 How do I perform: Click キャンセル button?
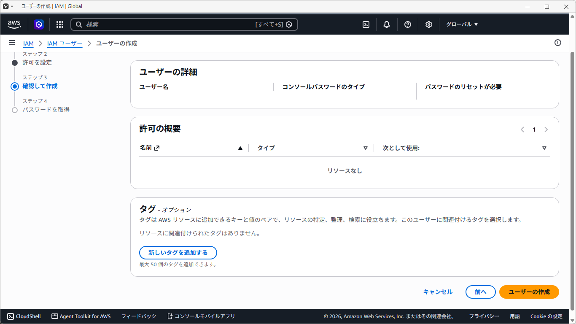click(x=438, y=292)
